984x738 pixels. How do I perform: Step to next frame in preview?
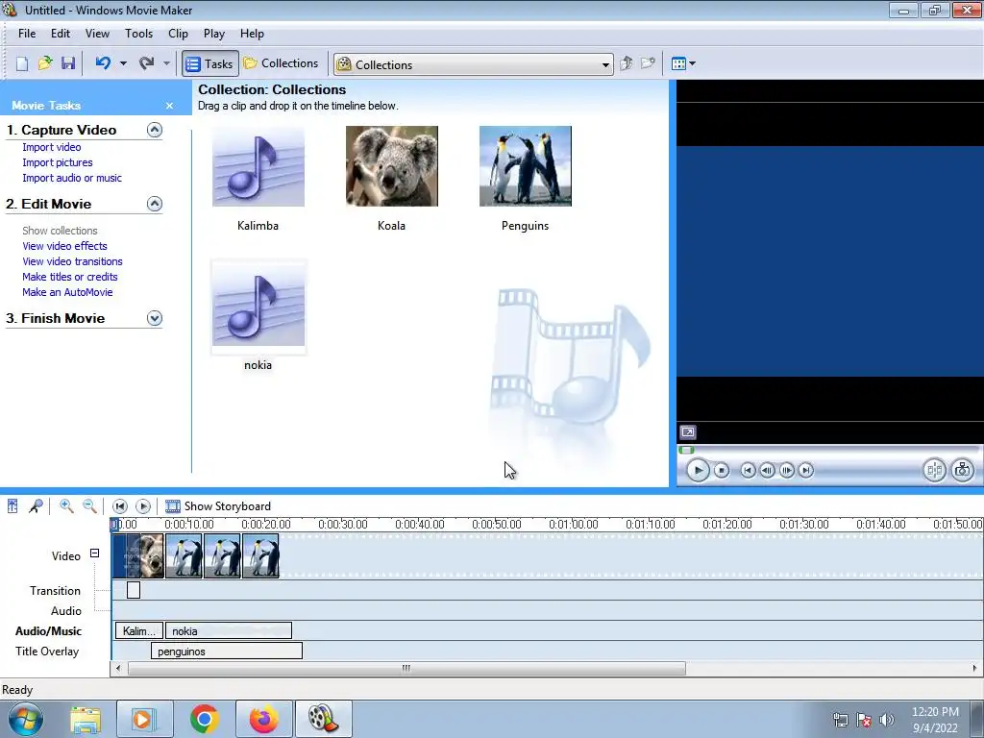(786, 470)
